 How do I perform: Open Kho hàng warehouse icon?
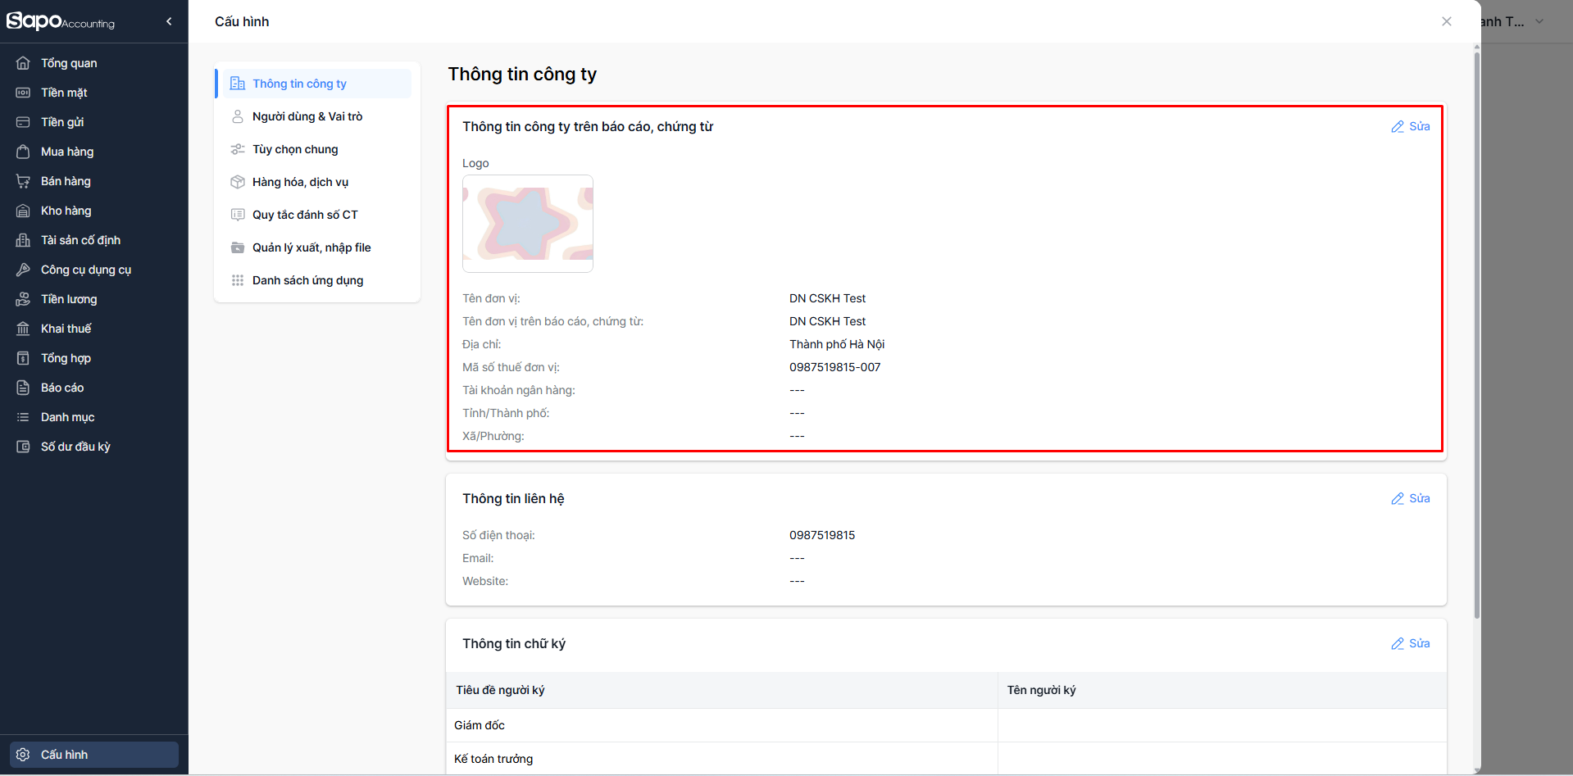coord(23,211)
